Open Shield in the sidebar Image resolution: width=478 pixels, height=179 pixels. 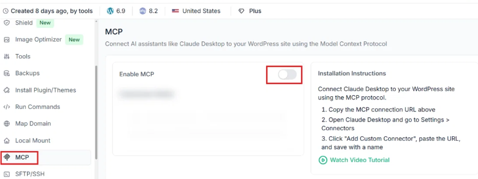tap(24, 23)
